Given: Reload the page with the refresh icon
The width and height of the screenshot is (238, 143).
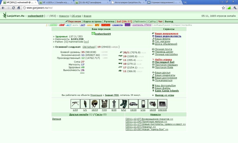Looking at the screenshot, I should tap(13, 8).
